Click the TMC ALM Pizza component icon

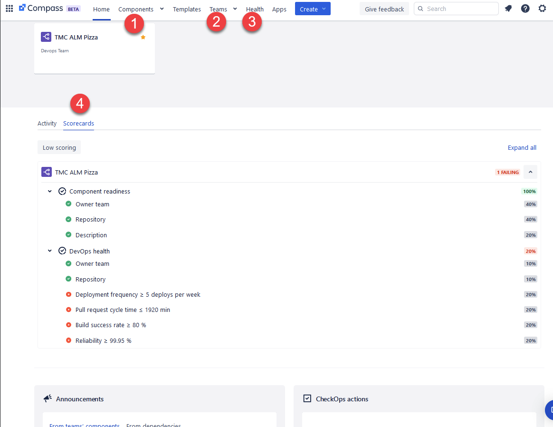point(46,37)
